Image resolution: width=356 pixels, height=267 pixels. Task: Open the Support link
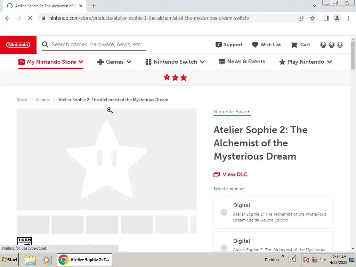[x=229, y=45]
